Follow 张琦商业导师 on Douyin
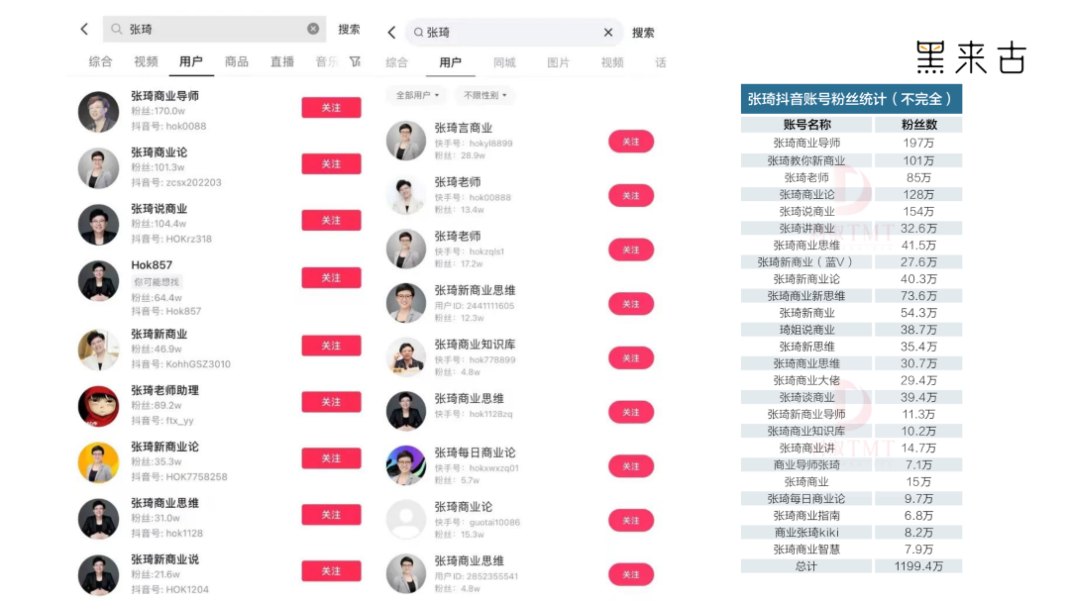Screen dimensions: 1070x602 331,108
